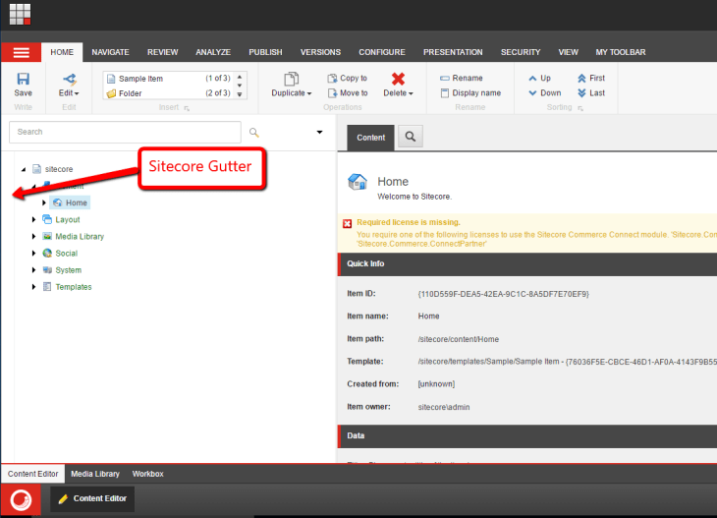Click the Templates node icon
Screen dimensions: 717x518
tap(46, 287)
